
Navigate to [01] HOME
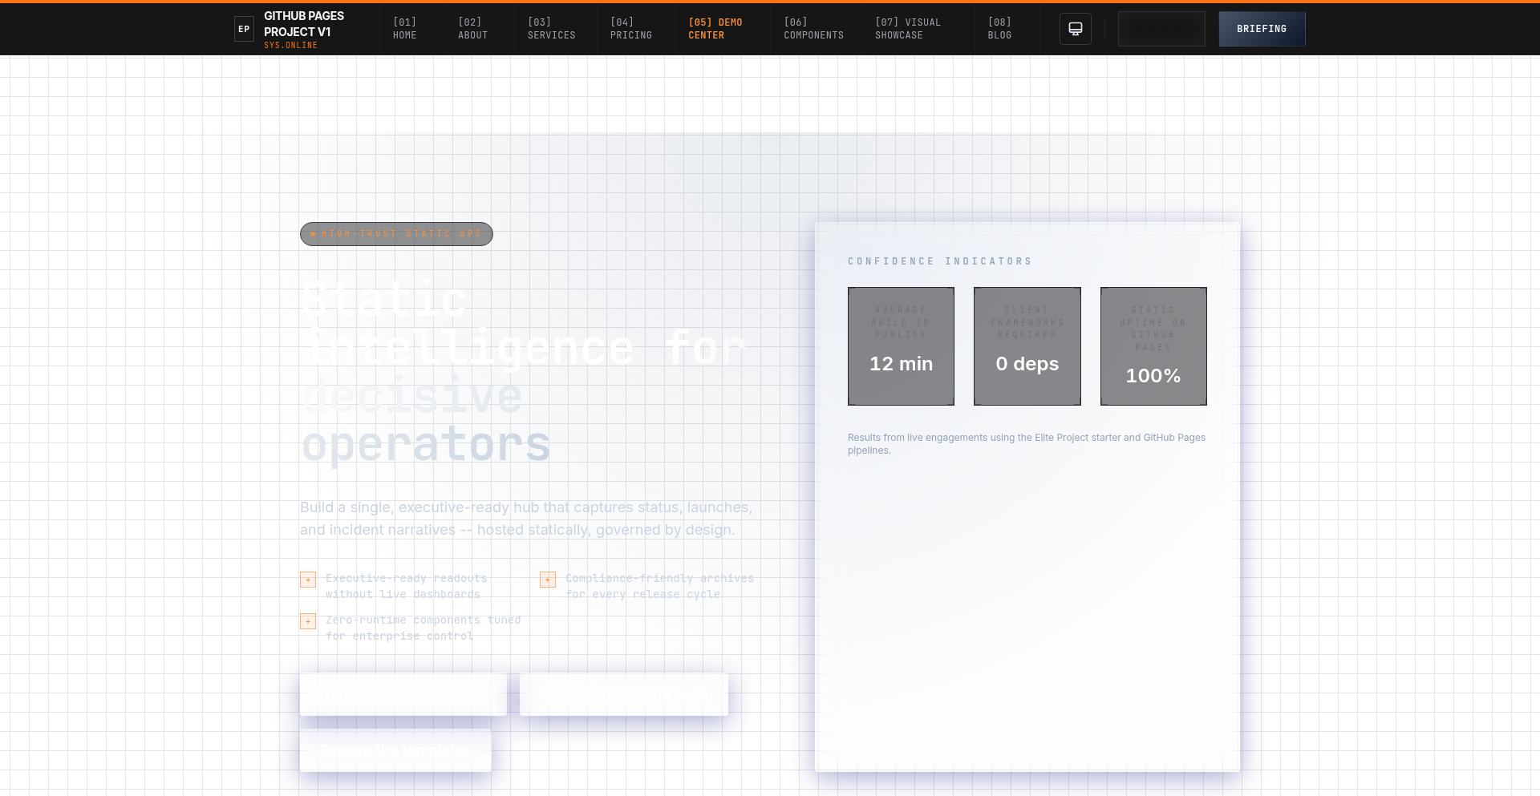[x=404, y=29]
